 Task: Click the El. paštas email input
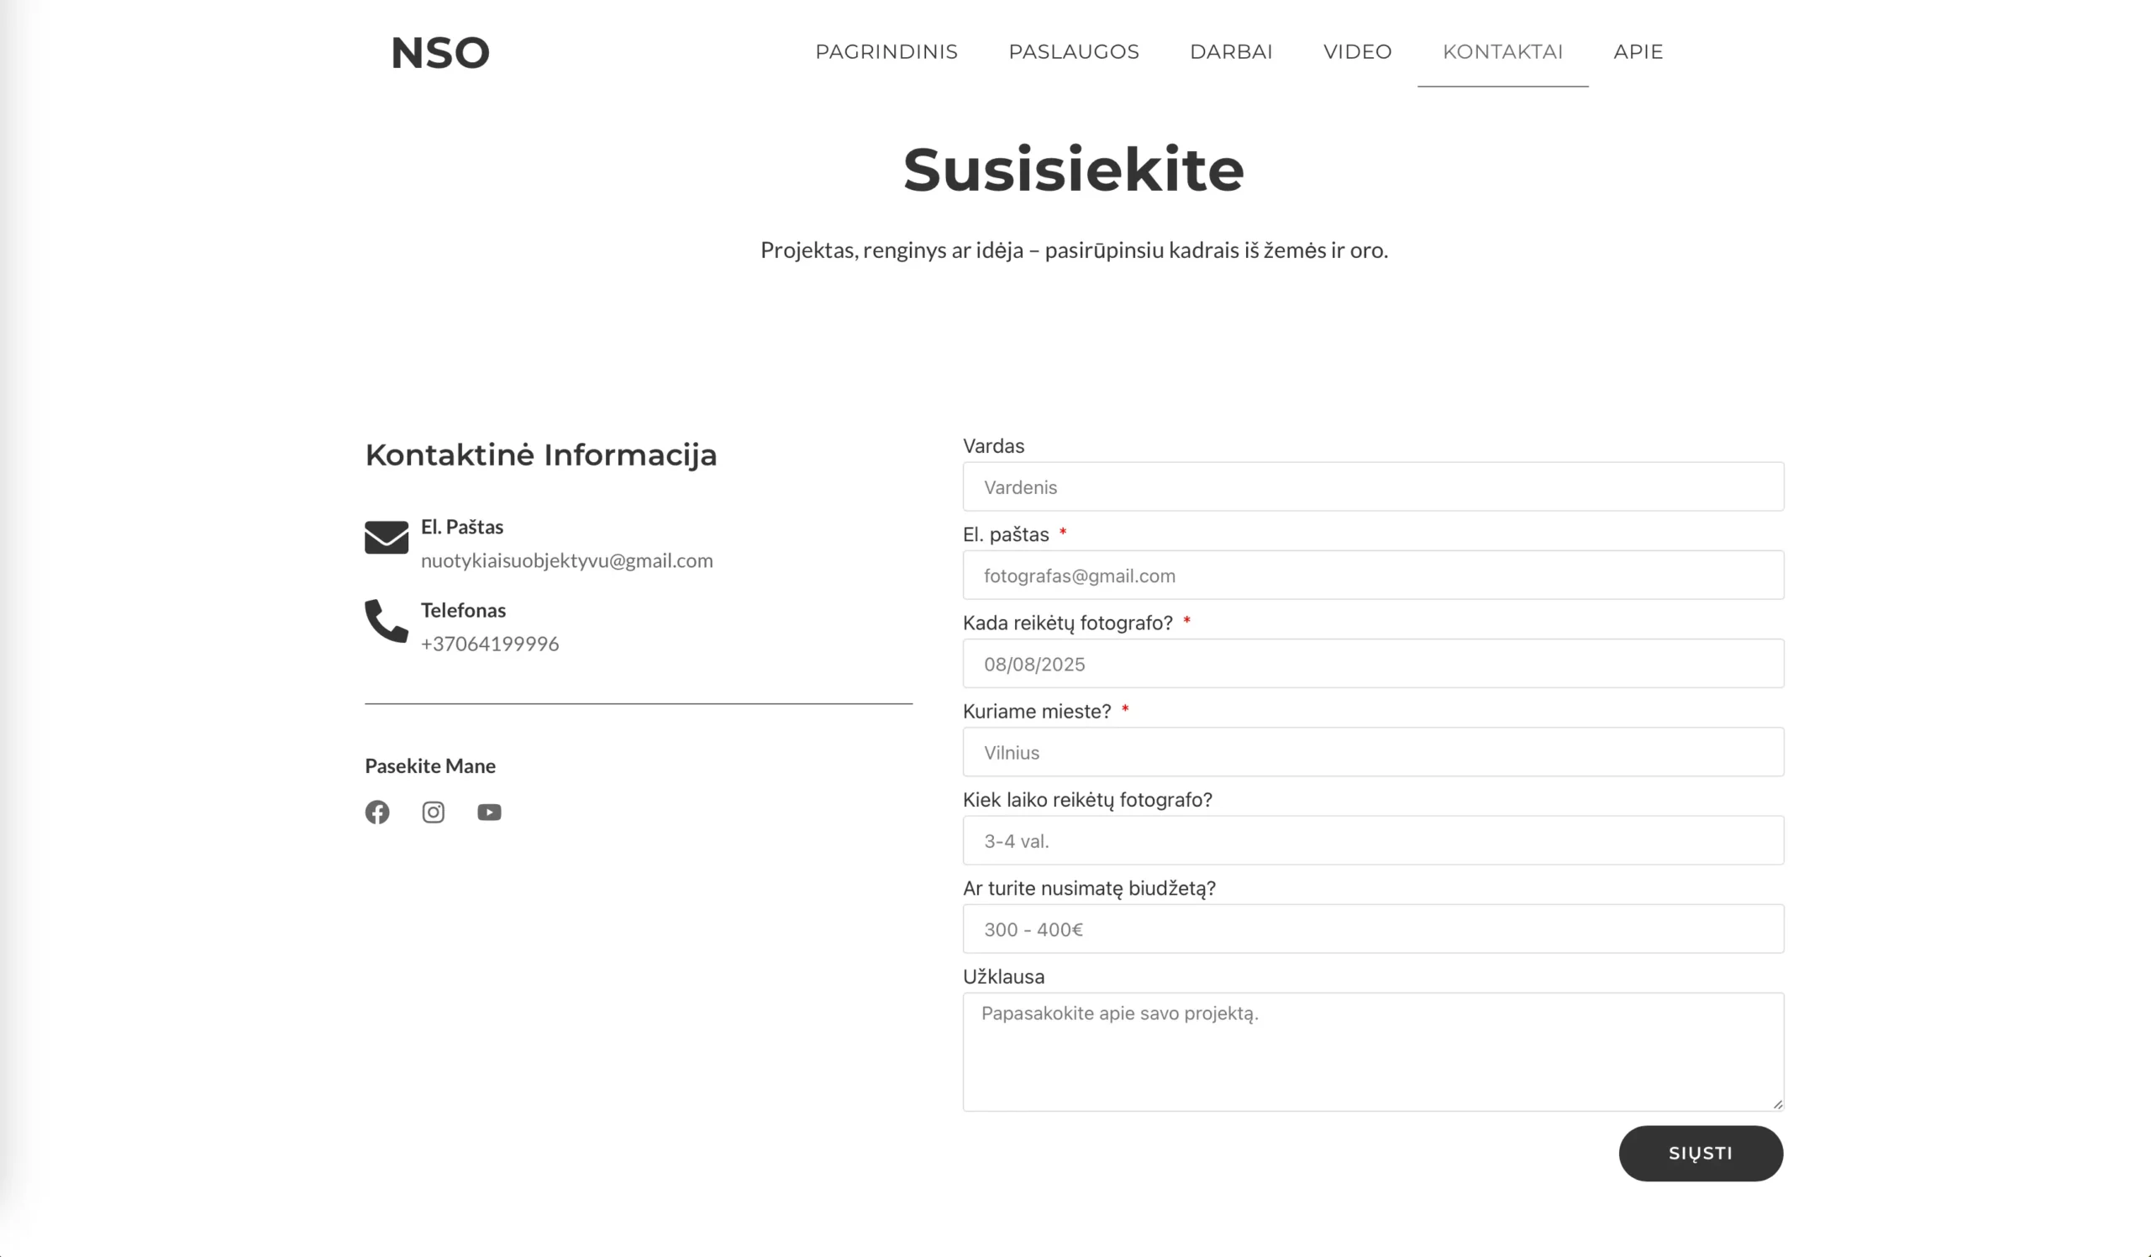[1373, 576]
